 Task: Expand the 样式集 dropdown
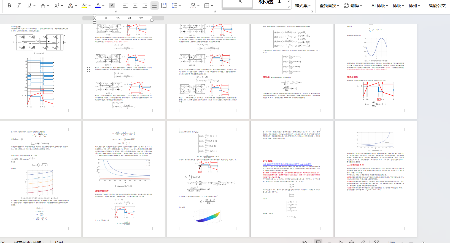point(303,6)
